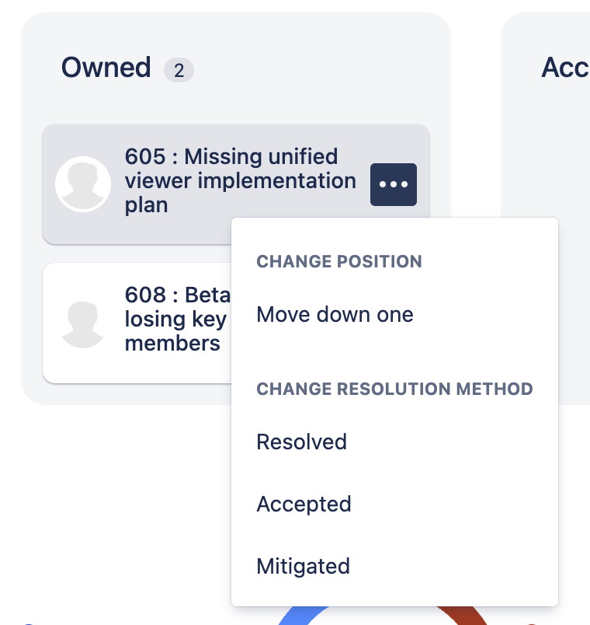
Task: Click the grey 605 card background below its avatar
Action: coord(82,228)
